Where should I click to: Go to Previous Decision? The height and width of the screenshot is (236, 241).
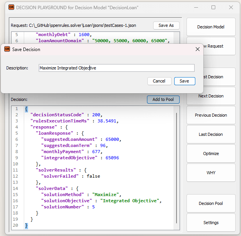211,115
